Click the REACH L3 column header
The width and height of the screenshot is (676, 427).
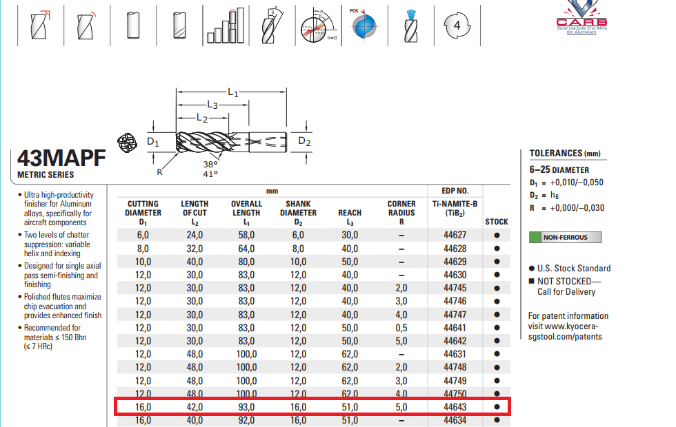(350, 217)
